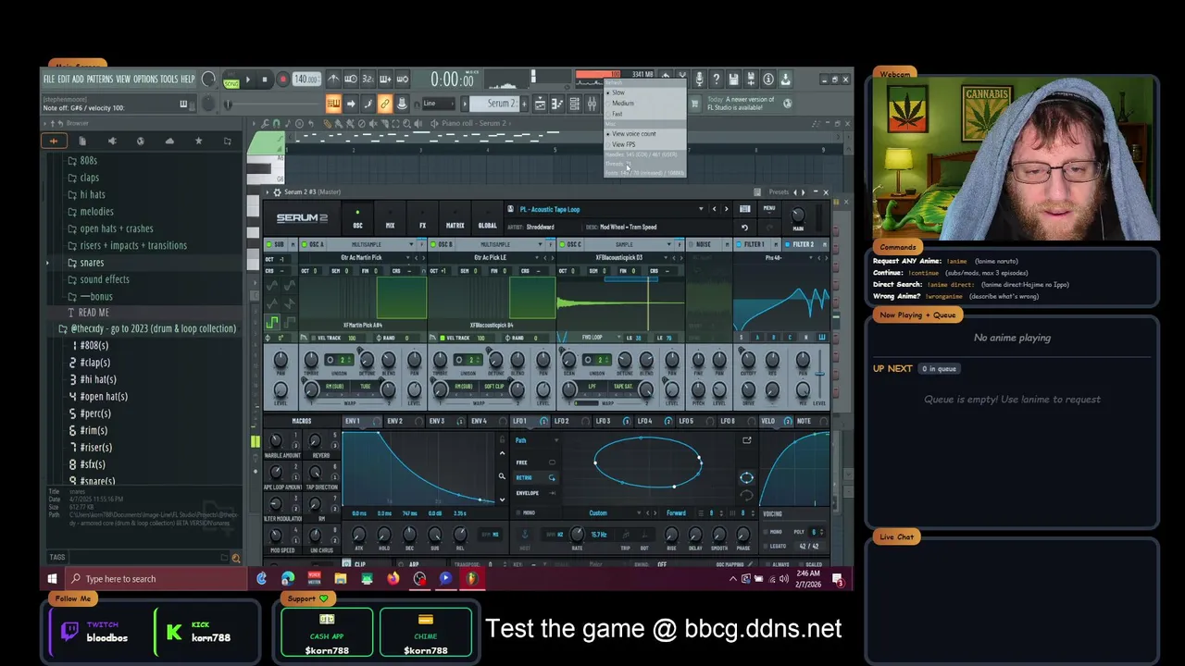Click the floppy disk save icon
The height and width of the screenshot is (666, 1185).
point(733,80)
